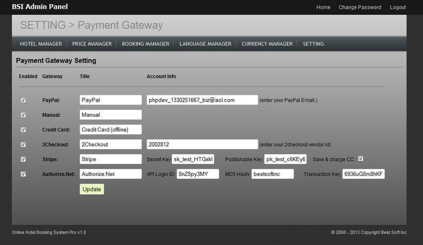Click the 'Transaction Key:' label
This screenshot has height=245, width=423.
point(322,174)
